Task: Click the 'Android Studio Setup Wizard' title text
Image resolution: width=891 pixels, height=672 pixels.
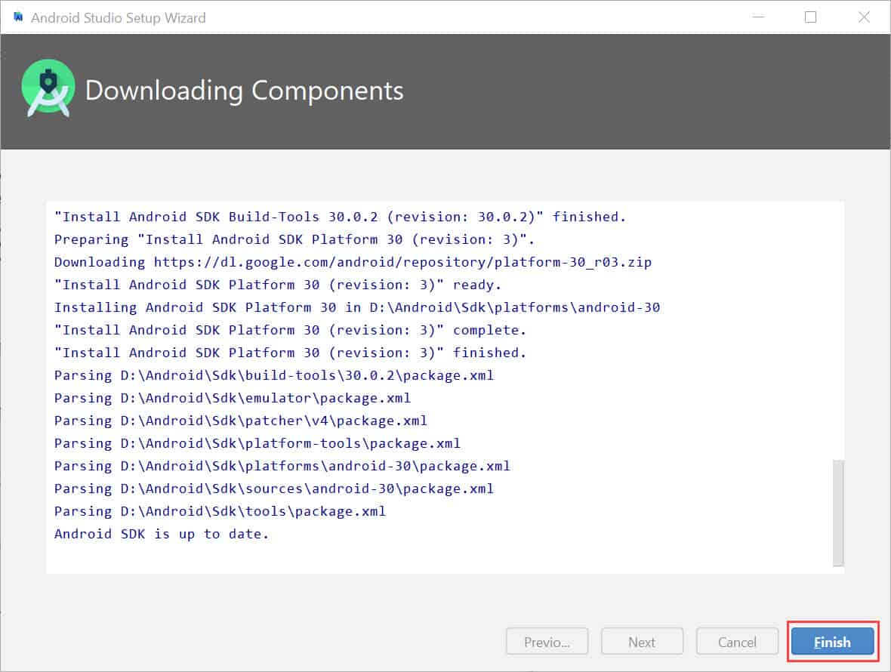Action: coord(119,17)
